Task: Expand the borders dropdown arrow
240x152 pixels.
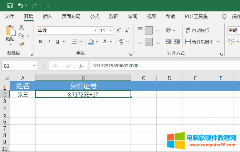Action: (80, 42)
